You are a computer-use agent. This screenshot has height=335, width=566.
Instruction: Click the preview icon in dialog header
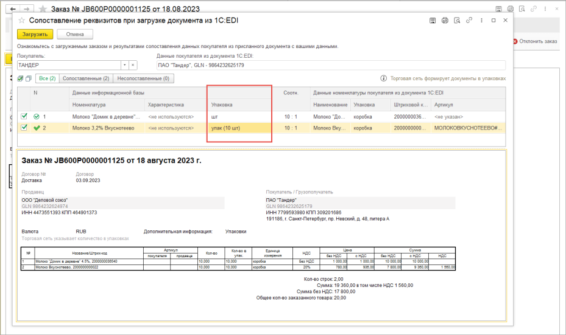(x=457, y=21)
